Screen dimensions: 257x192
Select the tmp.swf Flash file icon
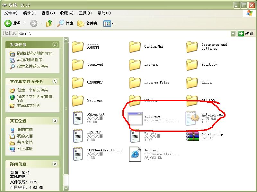point(135,154)
